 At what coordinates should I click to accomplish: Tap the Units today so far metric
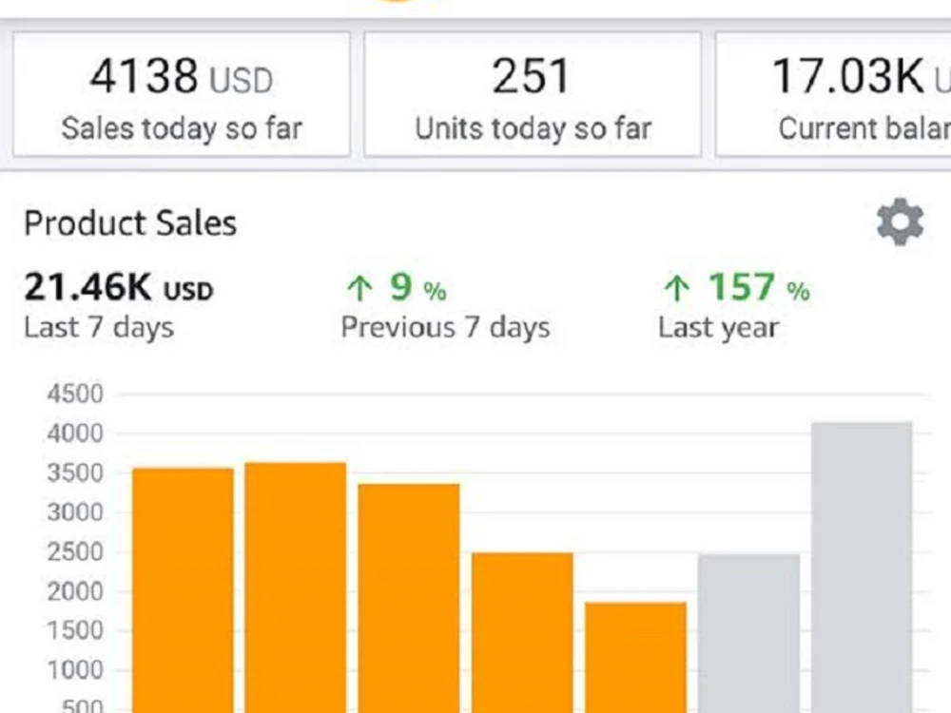pos(532,92)
